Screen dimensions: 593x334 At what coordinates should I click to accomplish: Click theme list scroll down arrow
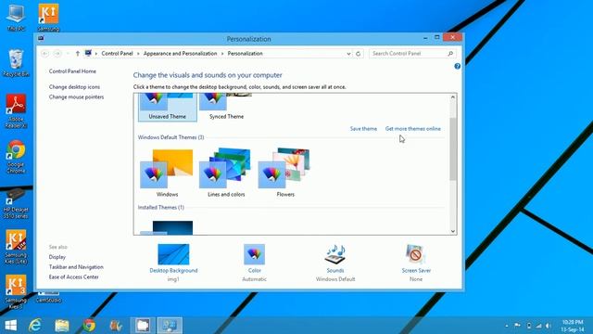click(453, 231)
